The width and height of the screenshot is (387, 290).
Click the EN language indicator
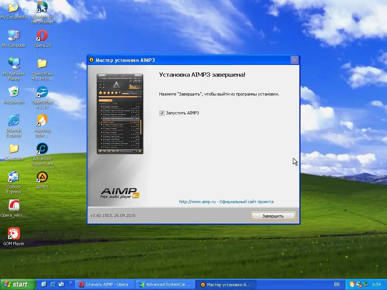(x=337, y=284)
